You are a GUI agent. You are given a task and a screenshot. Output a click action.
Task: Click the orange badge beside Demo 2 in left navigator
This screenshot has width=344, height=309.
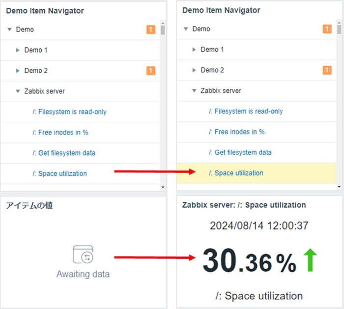[x=151, y=71]
